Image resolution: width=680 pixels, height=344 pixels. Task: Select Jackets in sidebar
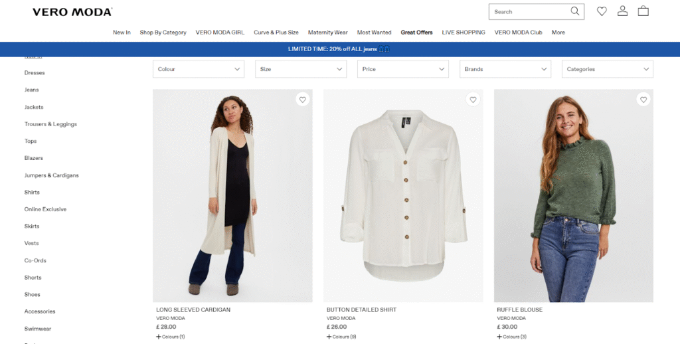(x=34, y=107)
